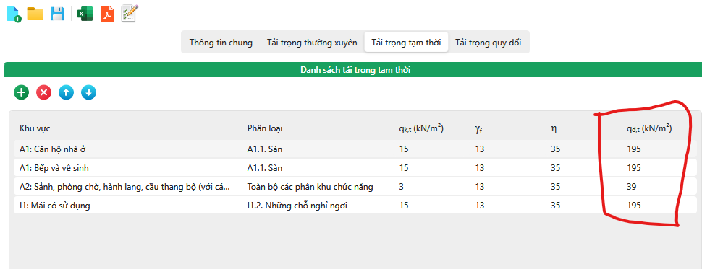This screenshot has height=269, width=702.
Task: Open the Tải trọng thường xuyên tab
Action: 312,43
